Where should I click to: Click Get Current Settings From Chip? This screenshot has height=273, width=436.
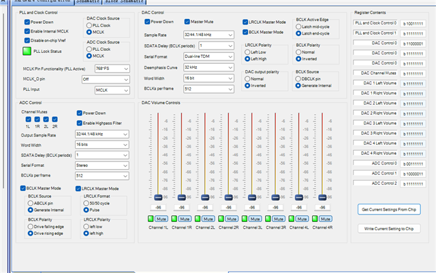389,210
